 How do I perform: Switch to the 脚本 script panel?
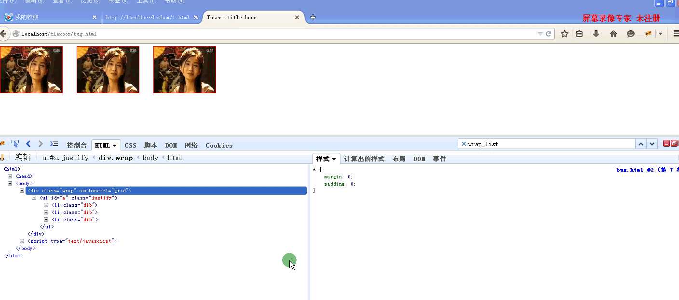[150, 145]
